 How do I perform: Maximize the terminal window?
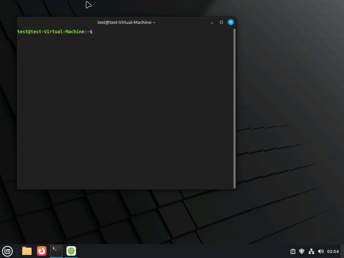point(221,22)
